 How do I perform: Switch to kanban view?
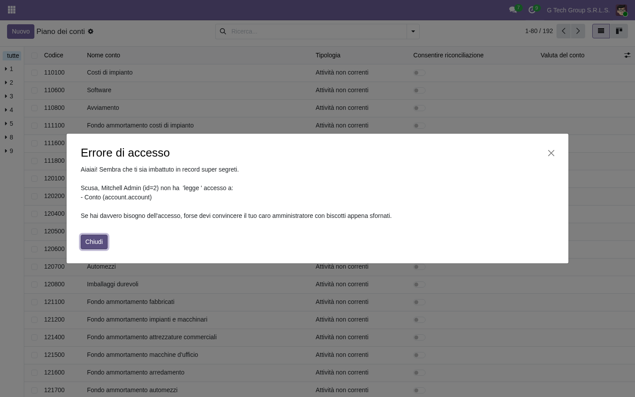point(619,31)
